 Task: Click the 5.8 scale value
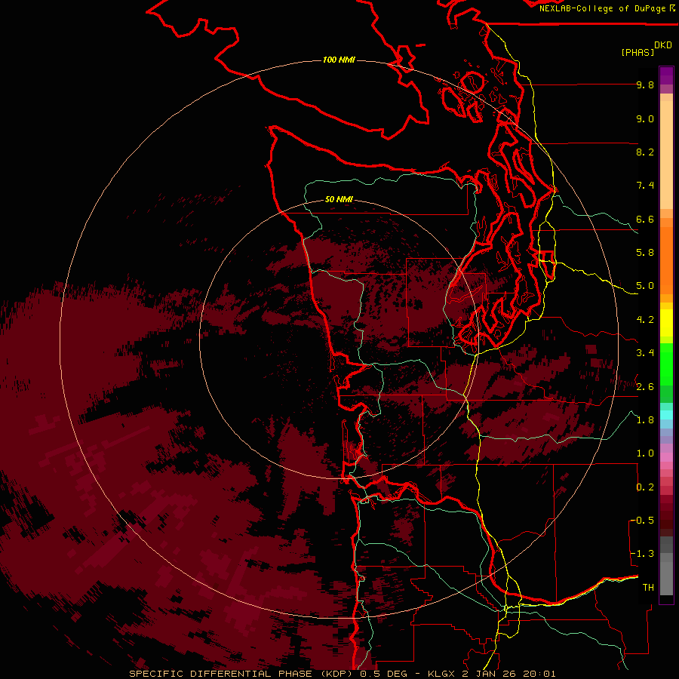pyautogui.click(x=645, y=253)
